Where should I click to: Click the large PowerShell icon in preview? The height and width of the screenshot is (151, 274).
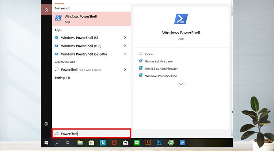pos(181,19)
